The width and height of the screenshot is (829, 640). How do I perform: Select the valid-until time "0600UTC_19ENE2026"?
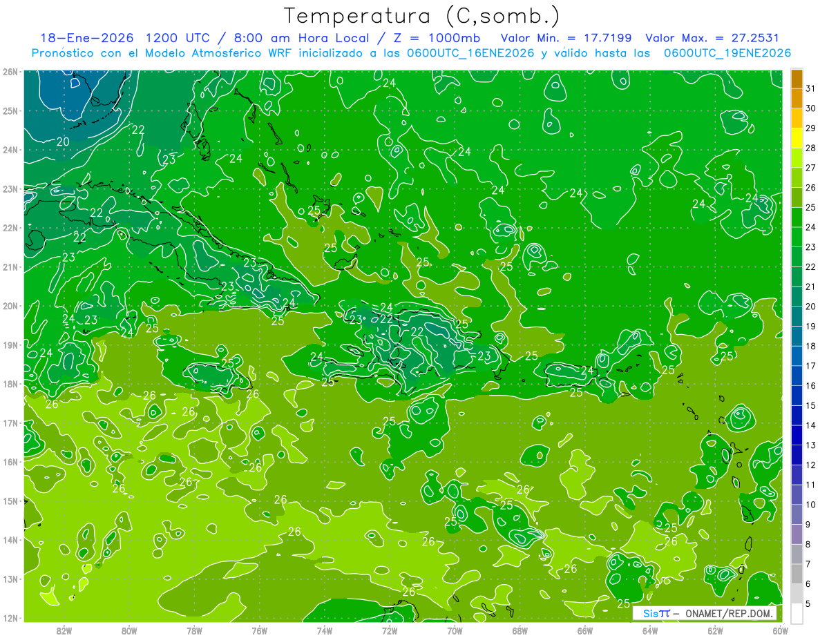point(727,53)
